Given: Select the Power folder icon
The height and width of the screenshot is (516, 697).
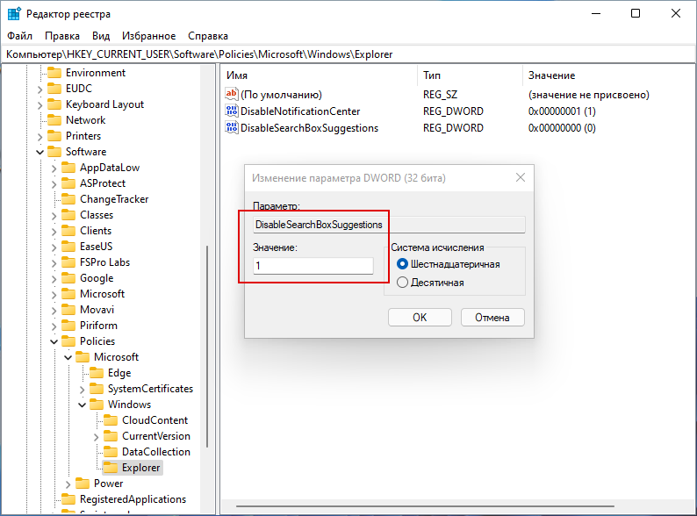Looking at the screenshot, I should point(83,484).
